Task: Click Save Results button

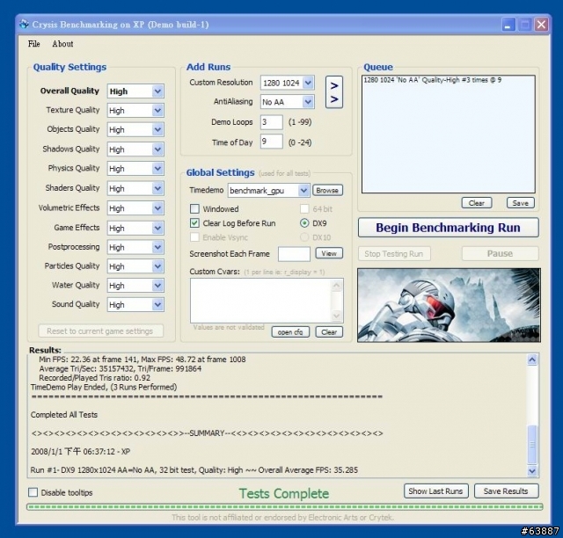Action: [506, 491]
